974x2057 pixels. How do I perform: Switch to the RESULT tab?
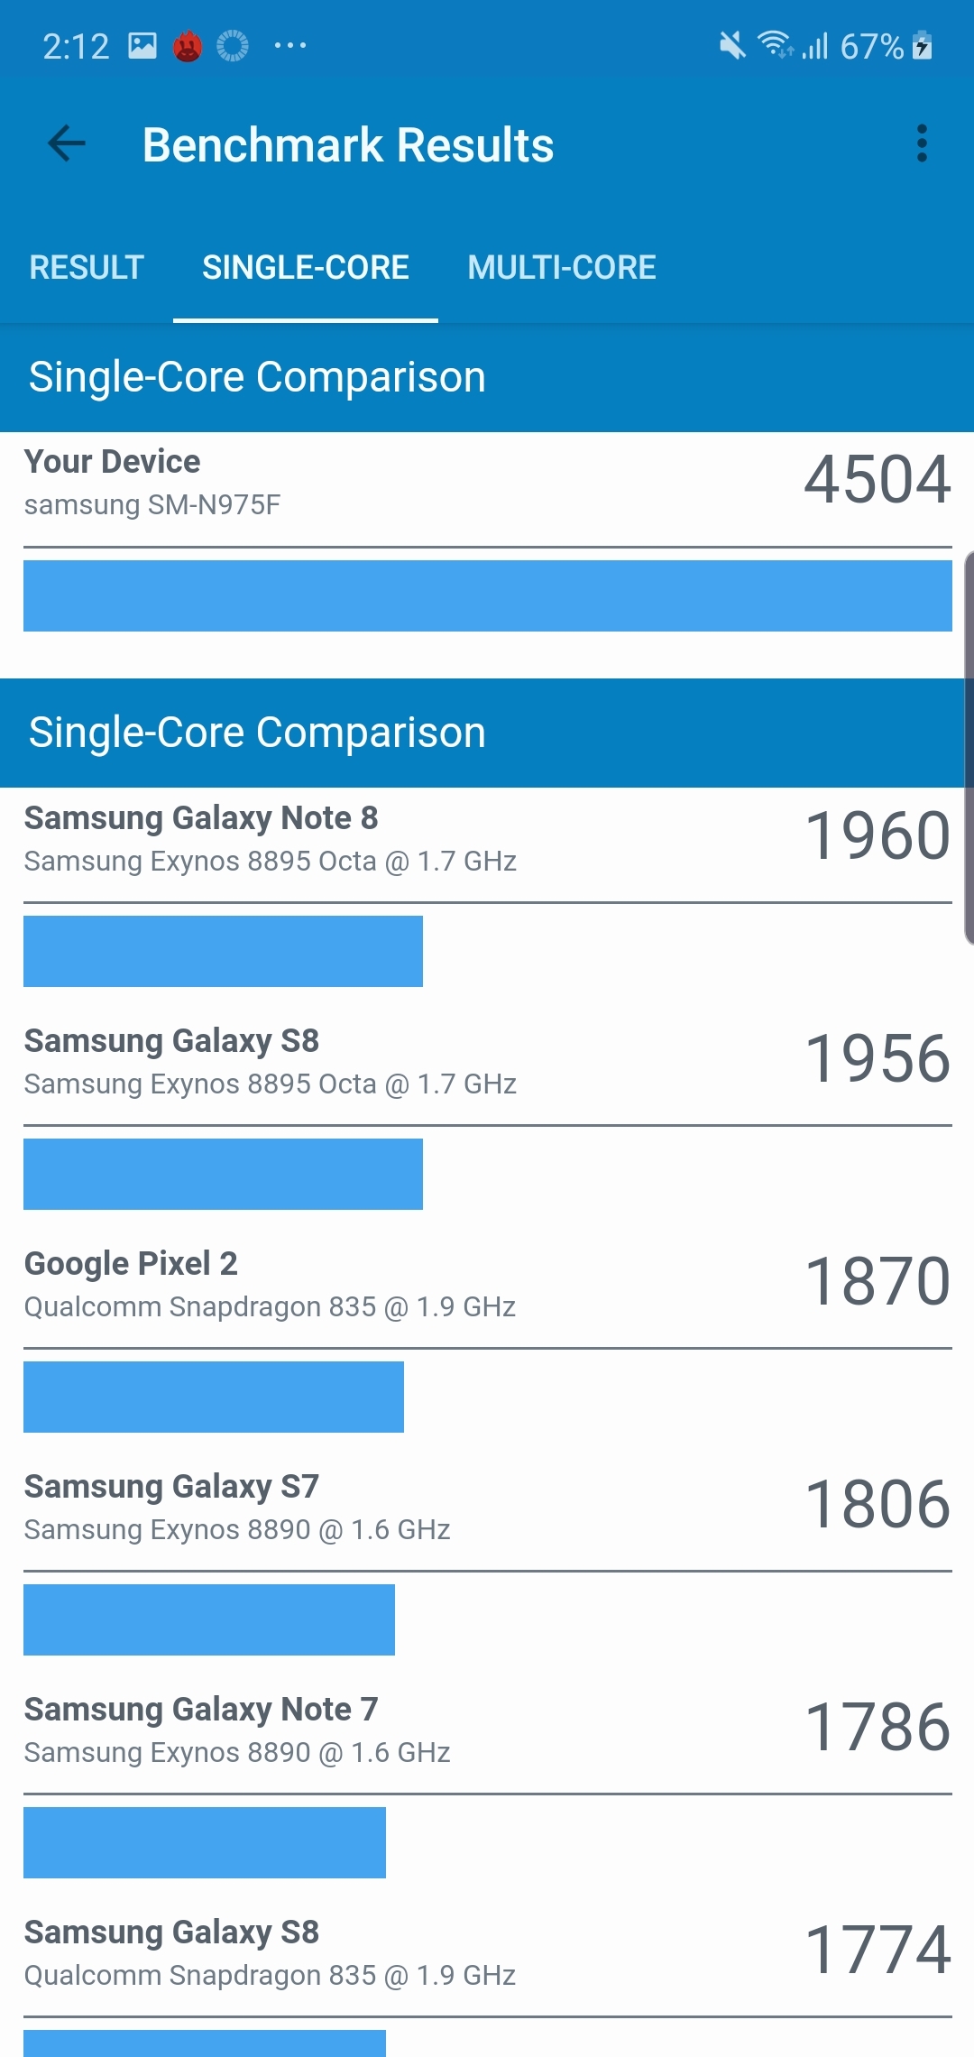86,267
